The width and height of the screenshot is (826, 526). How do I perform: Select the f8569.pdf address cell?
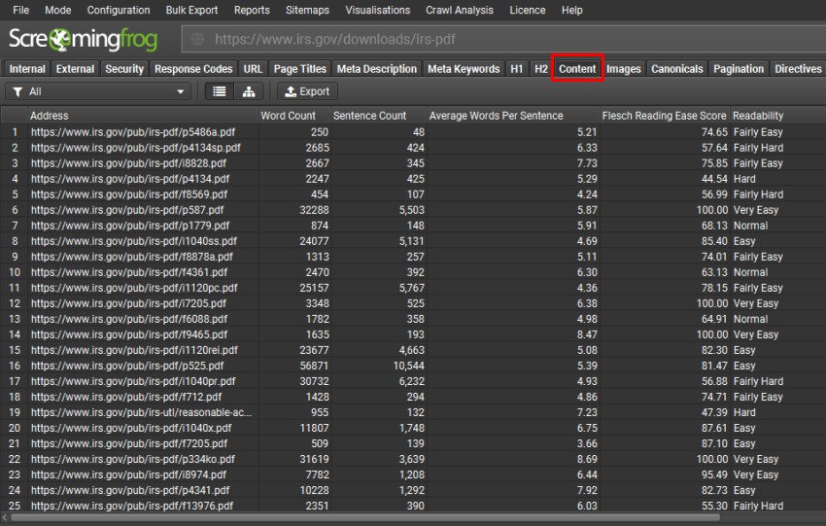click(x=129, y=194)
